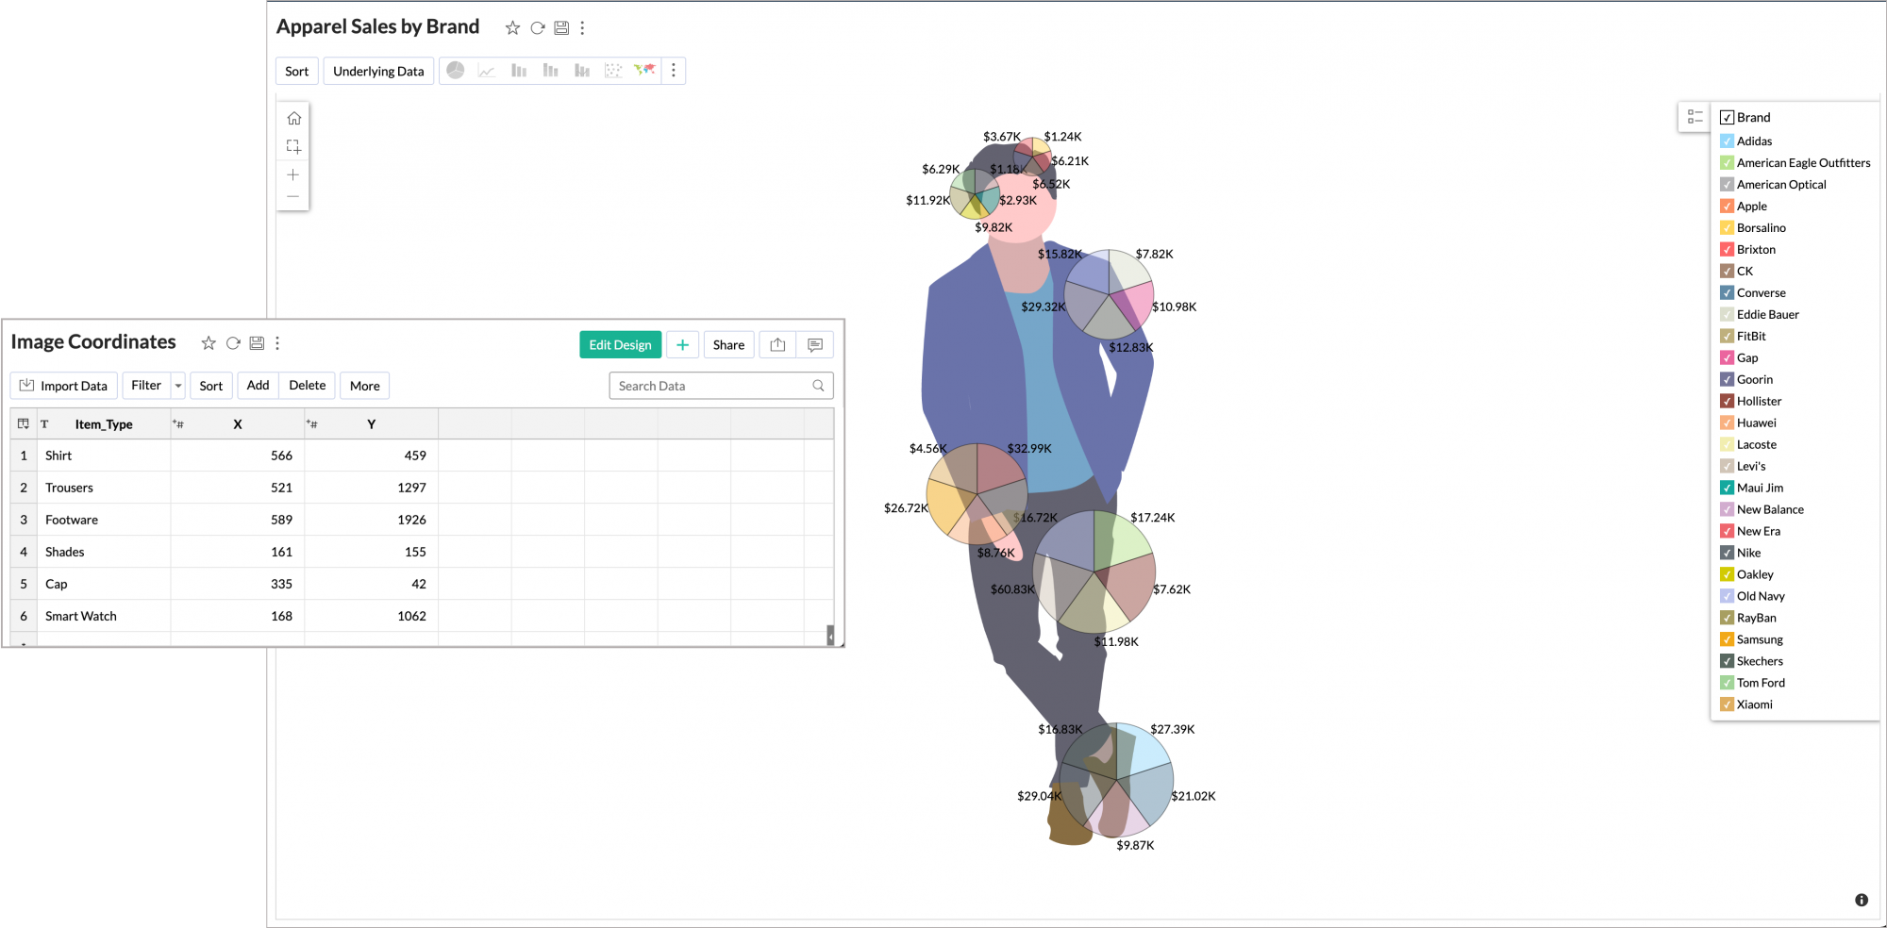This screenshot has width=1887, height=928.
Task: Open the More menu in table toolbar
Action: pos(364,386)
